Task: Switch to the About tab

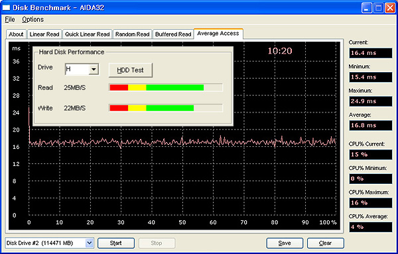Action: pyautogui.click(x=16, y=34)
